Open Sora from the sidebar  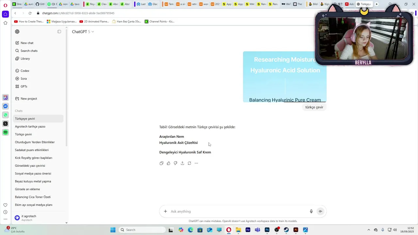(38, 79)
